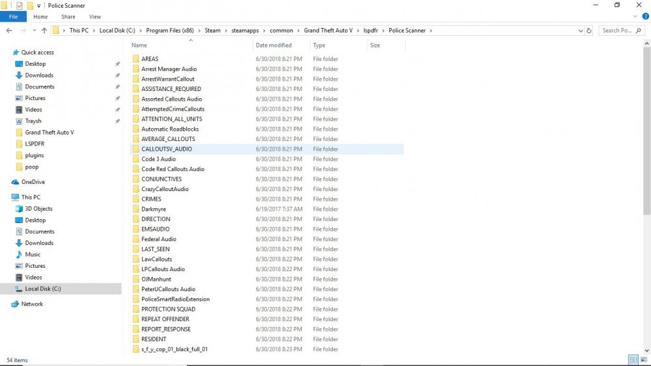This screenshot has height=366, width=651.
Task: Click the Properties quick access toolbar icon
Action: point(19,5)
